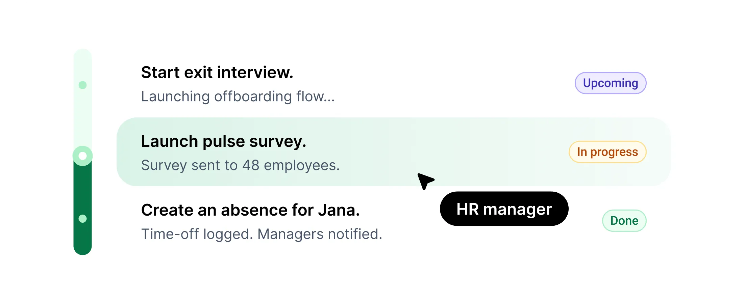Click the Time-off logged, Managers notified text

tap(262, 234)
